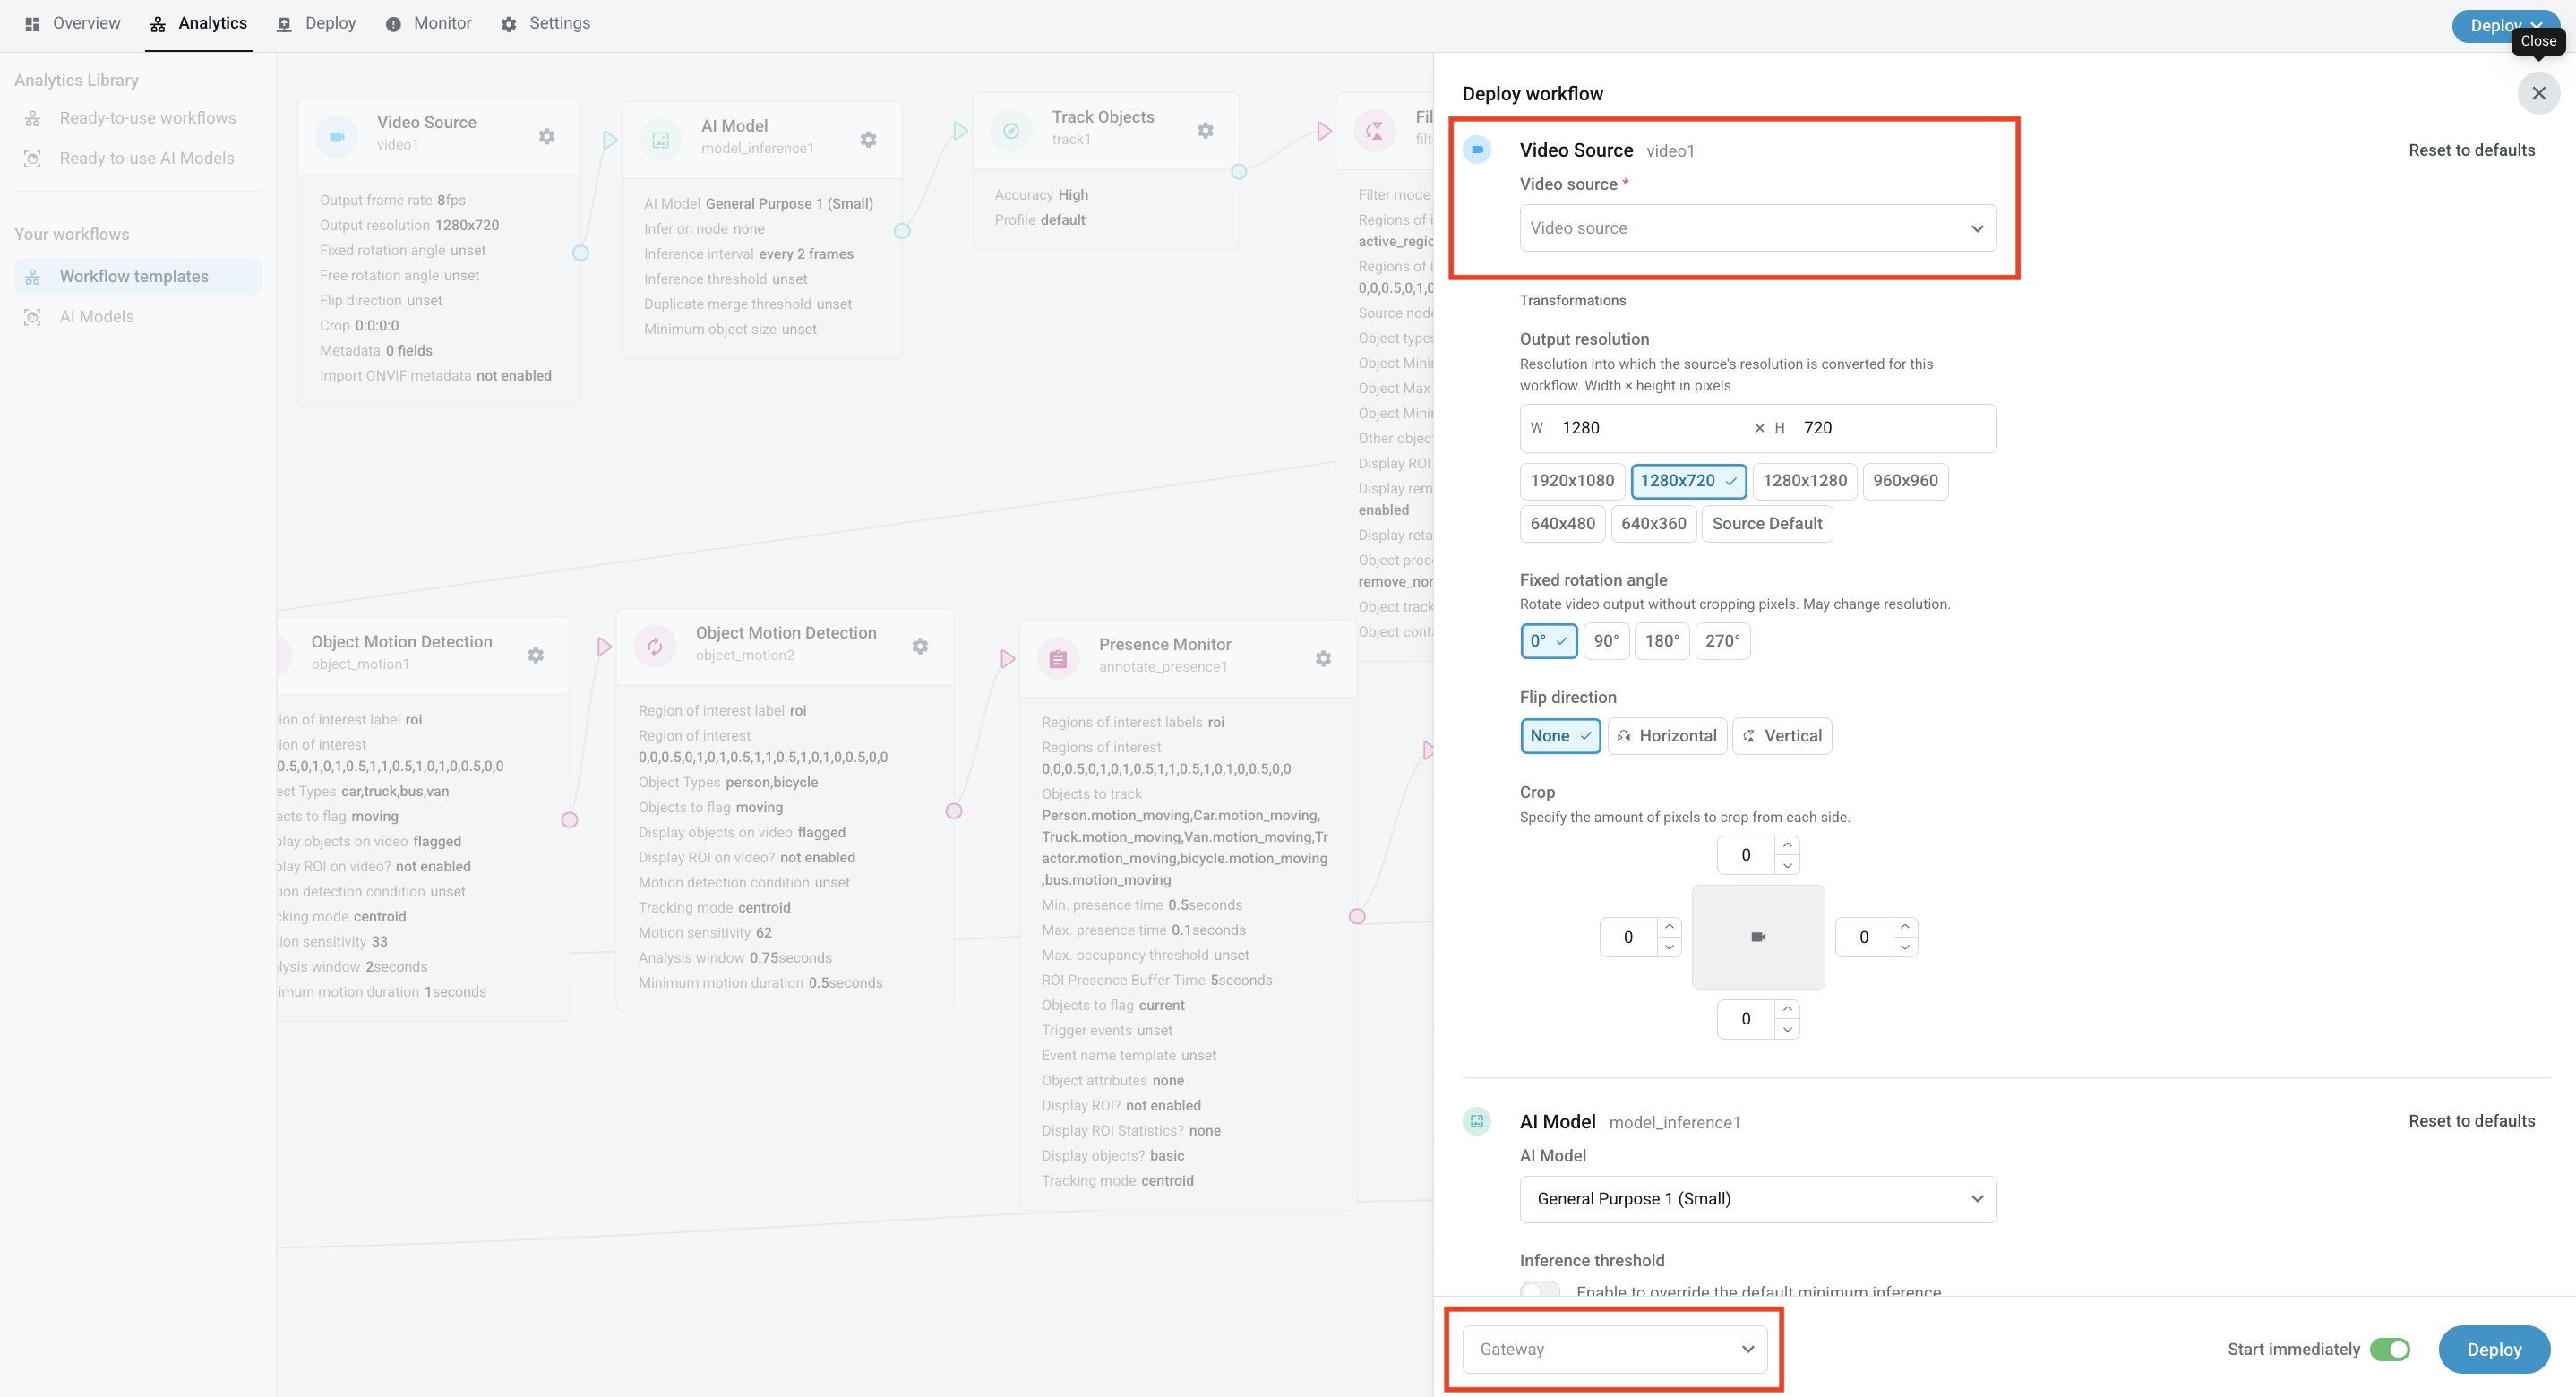Open Workflow templates in sidebar
2576x1397 pixels.
tap(138, 276)
